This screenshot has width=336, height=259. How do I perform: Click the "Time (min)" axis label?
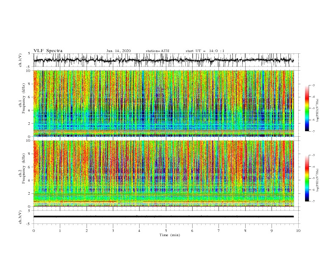pos(170,235)
